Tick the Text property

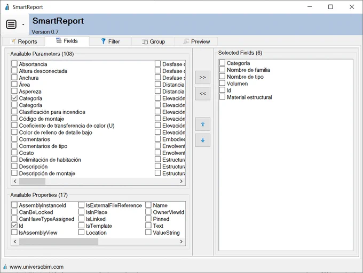(148, 225)
